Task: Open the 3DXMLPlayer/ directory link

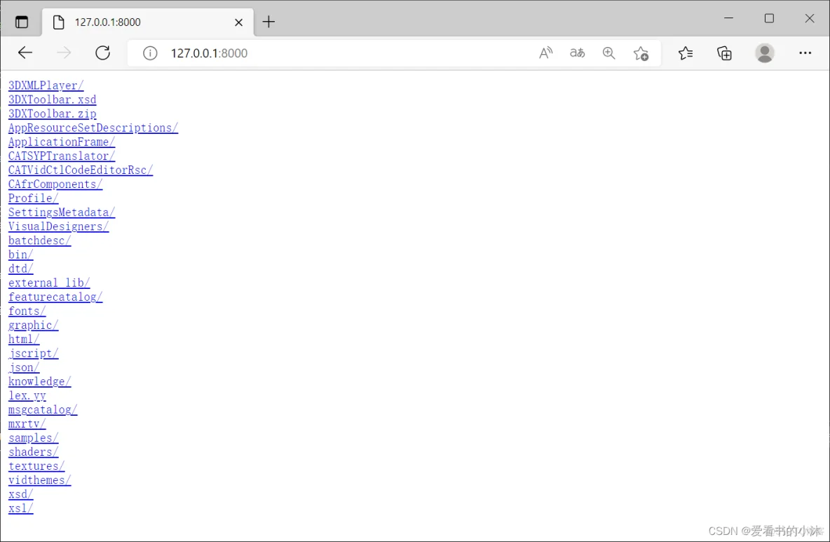Action: click(x=46, y=86)
